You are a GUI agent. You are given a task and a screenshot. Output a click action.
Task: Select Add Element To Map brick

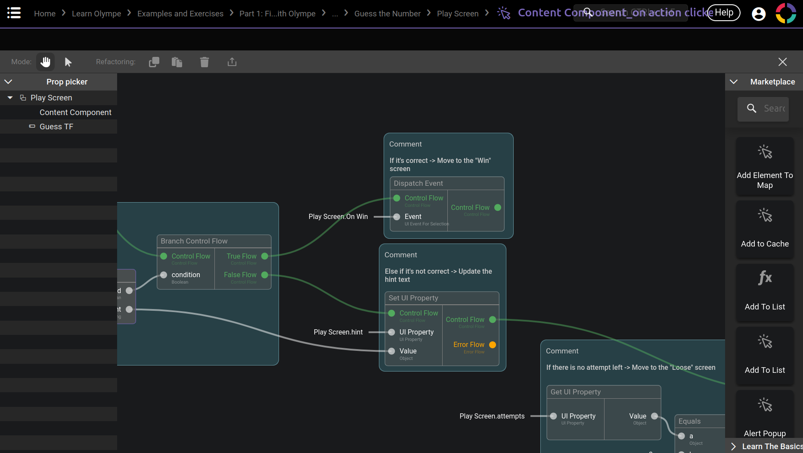765,166
